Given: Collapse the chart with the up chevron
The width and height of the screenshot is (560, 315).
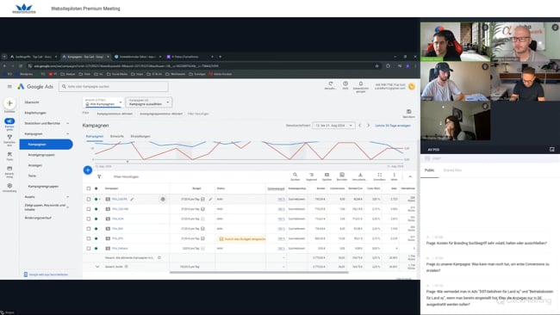Looking at the screenshot, I should click(410, 176).
